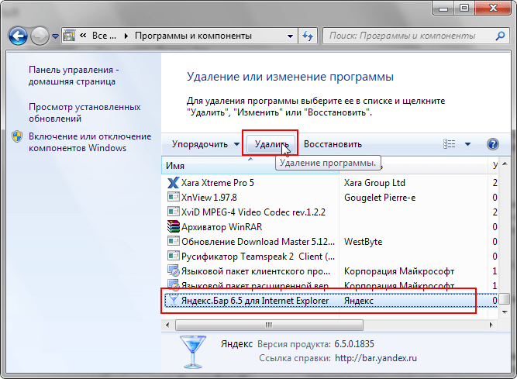Open the 'Упорядочить' menu

205,144
